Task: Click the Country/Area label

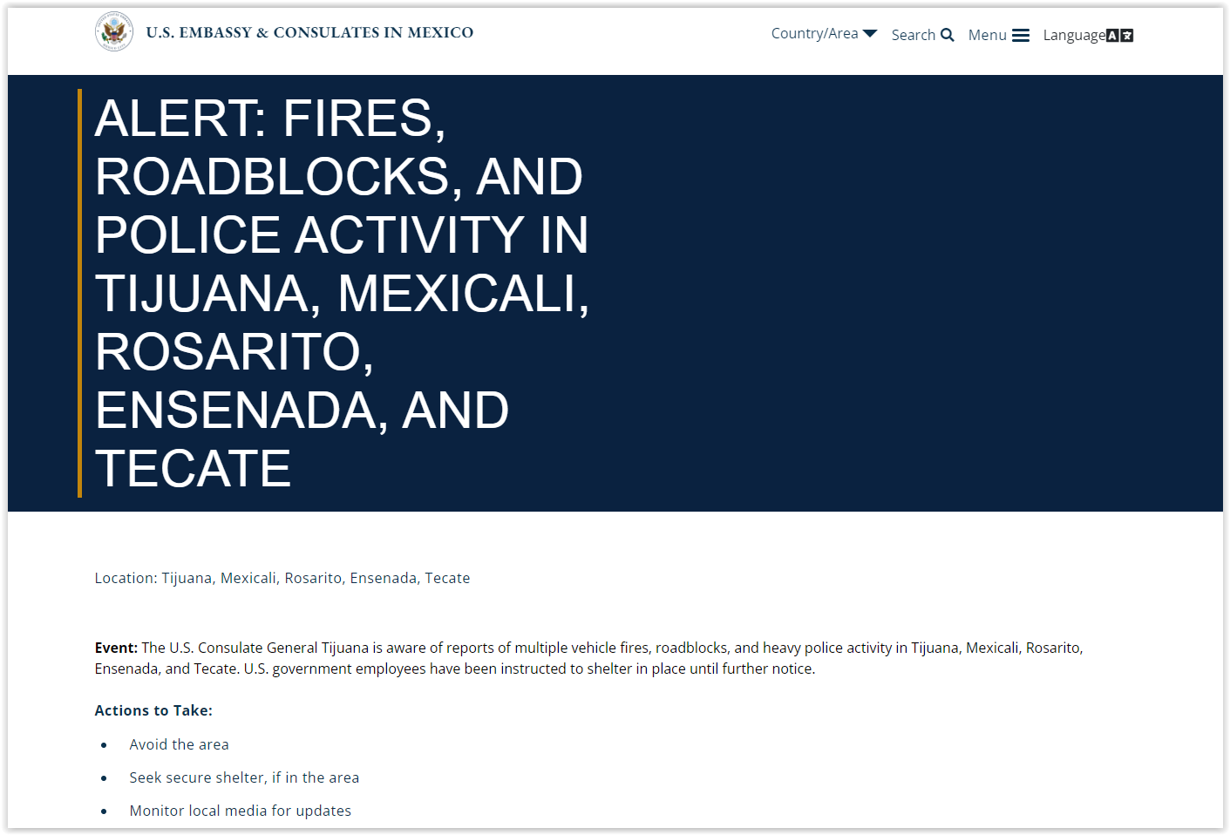Action: click(x=814, y=33)
